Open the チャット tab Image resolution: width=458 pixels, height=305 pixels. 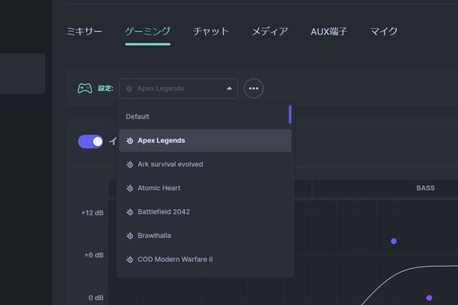coord(211,31)
